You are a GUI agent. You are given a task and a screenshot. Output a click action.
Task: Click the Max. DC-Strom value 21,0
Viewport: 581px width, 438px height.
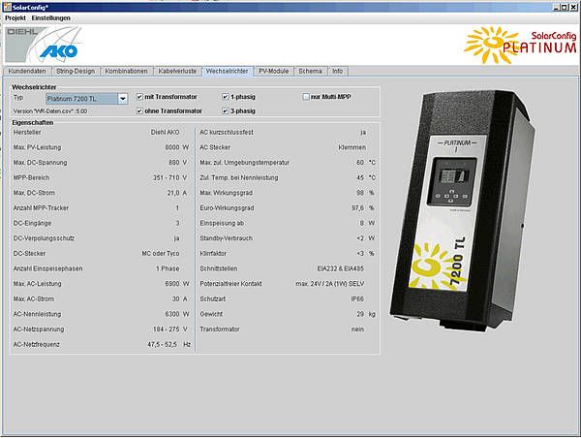click(x=173, y=193)
